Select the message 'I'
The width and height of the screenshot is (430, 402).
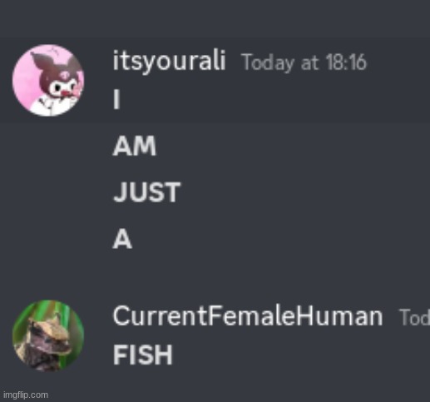pyautogui.click(x=116, y=100)
